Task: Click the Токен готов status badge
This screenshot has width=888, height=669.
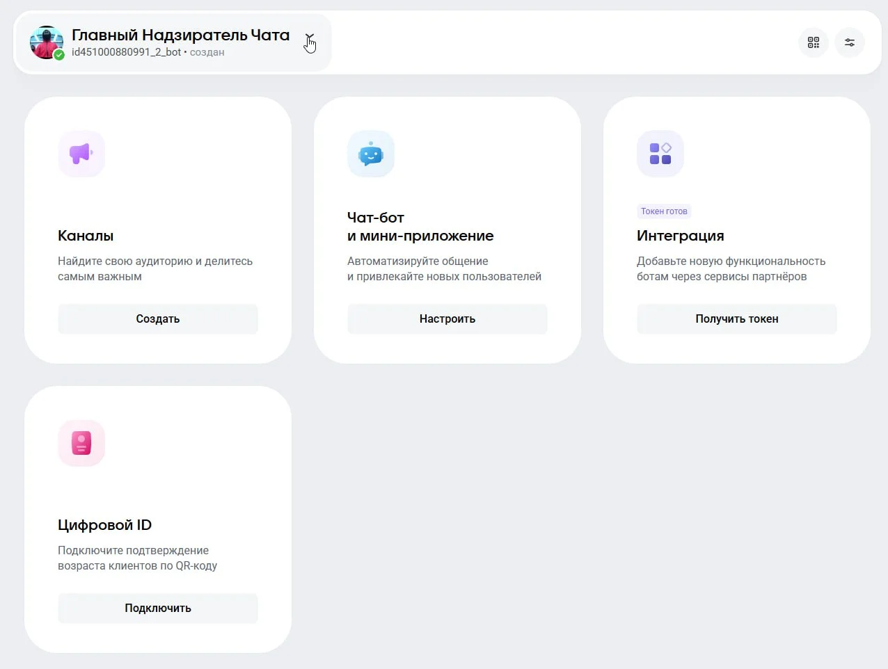Action: (664, 211)
